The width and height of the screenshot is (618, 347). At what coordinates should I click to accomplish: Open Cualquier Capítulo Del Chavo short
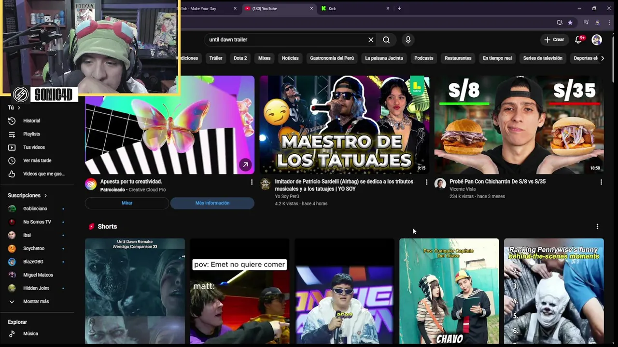click(449, 291)
